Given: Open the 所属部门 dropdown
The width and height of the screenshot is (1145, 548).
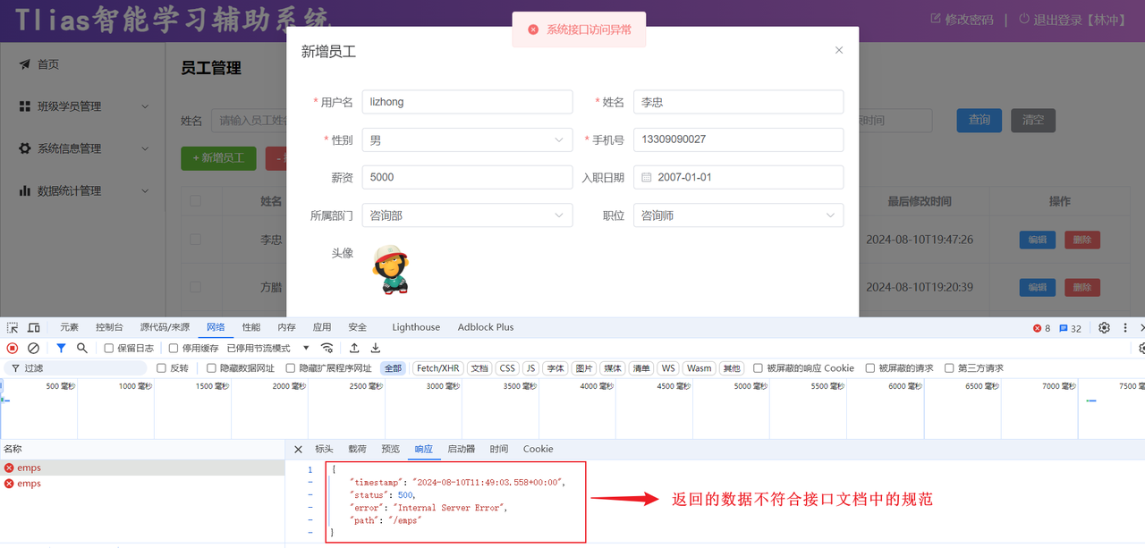Looking at the screenshot, I should click(x=467, y=215).
